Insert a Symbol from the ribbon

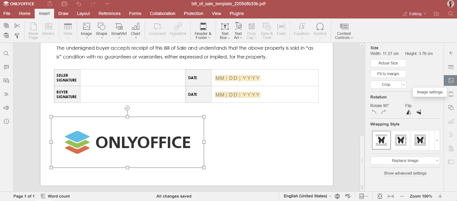tap(320, 31)
